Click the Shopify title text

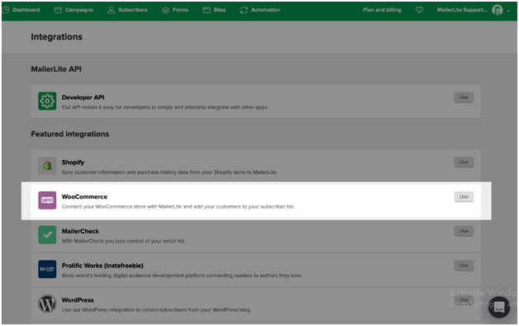pyautogui.click(x=73, y=163)
